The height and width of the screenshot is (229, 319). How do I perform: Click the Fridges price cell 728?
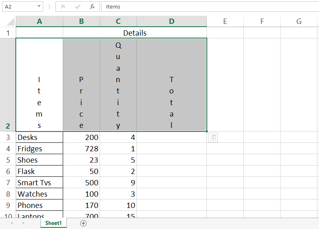81,148
